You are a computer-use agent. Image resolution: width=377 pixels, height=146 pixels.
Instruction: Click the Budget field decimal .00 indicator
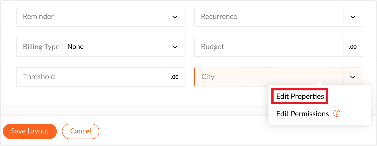[x=353, y=47]
